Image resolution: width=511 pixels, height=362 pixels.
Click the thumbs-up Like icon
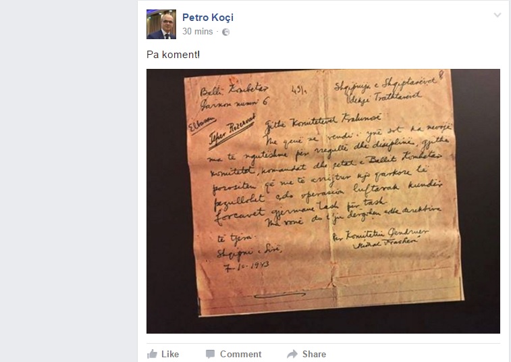click(x=152, y=354)
